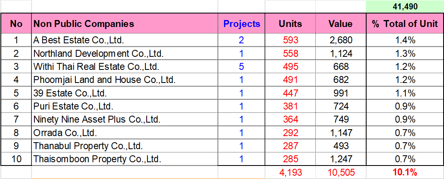This screenshot has width=444, height=179.
Task: Click Ninety Nine Asset Plus Co.,Ltd. cell
Action: coord(97,120)
